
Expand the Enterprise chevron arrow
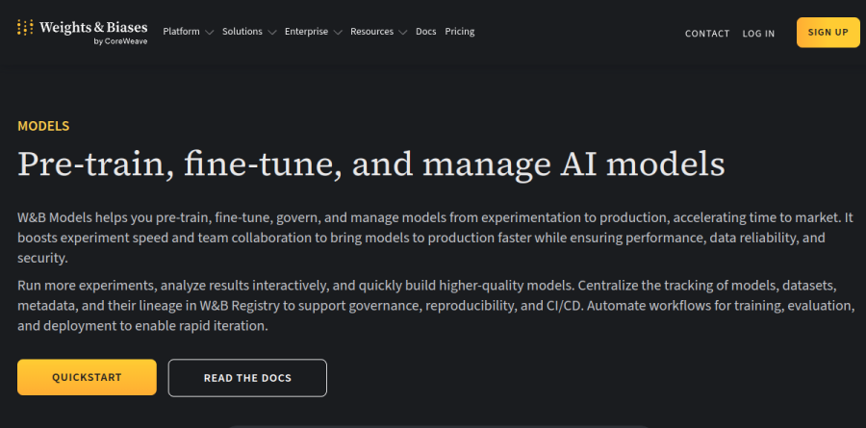pyautogui.click(x=338, y=32)
